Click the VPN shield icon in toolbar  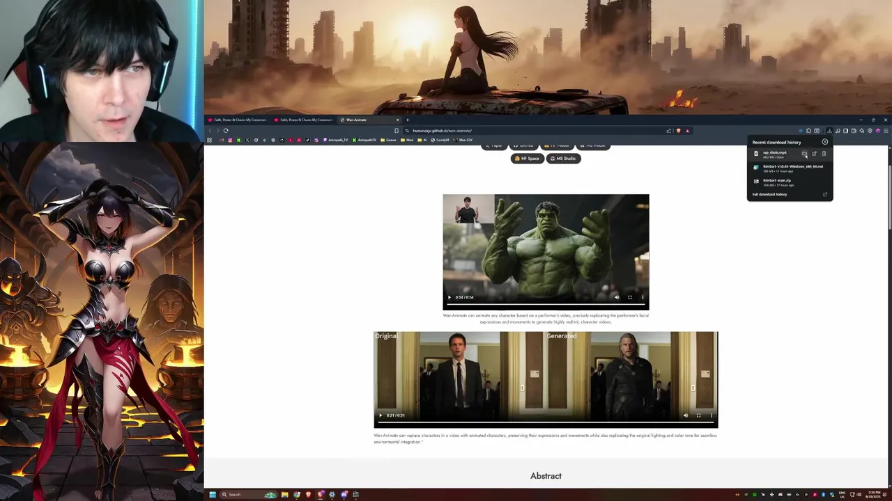tap(870, 131)
